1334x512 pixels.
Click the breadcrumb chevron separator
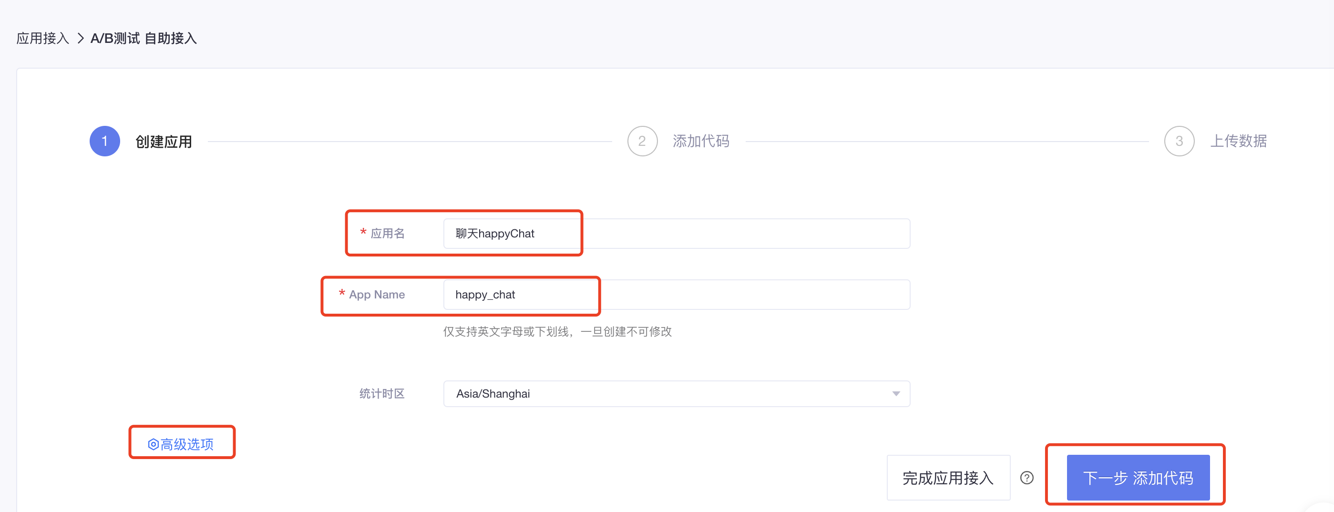[x=80, y=38]
